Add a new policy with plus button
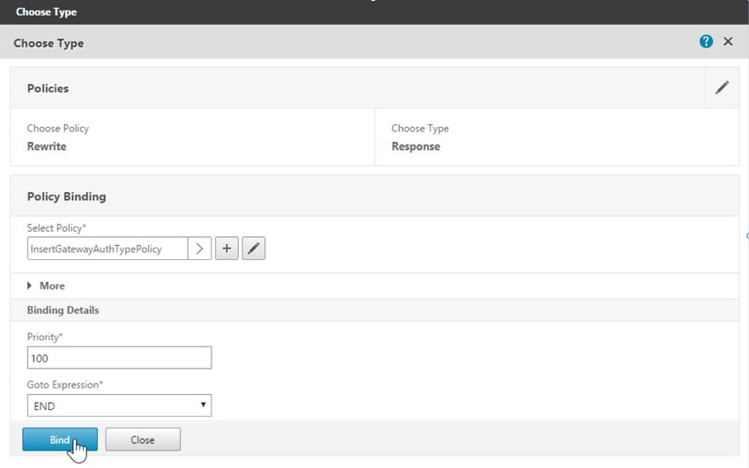Viewport: 749px width, 468px height. (x=226, y=249)
